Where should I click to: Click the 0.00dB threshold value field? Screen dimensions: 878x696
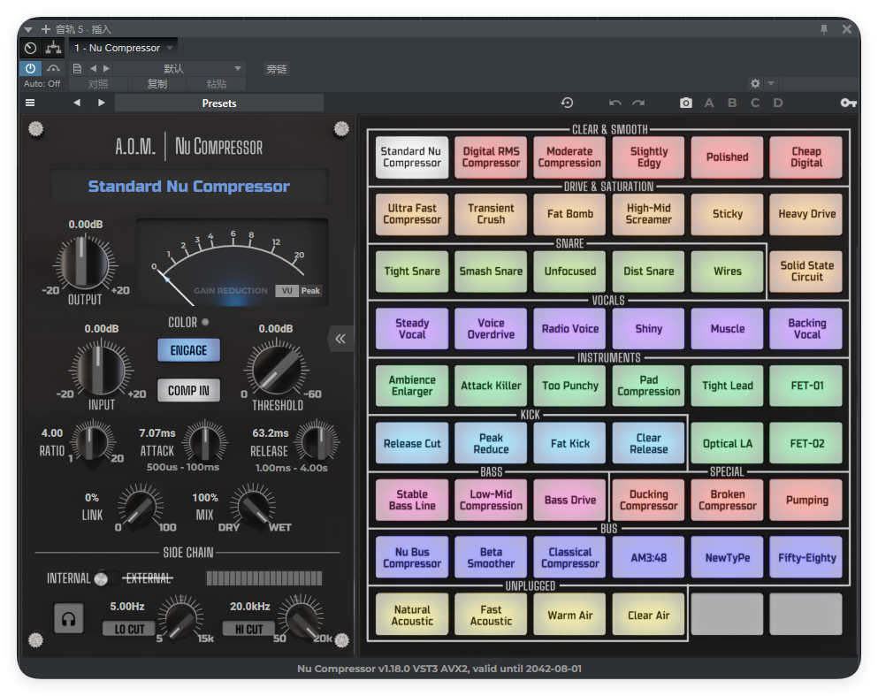coord(276,329)
